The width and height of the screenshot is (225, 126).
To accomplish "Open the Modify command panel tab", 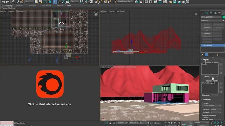I will (207, 13).
